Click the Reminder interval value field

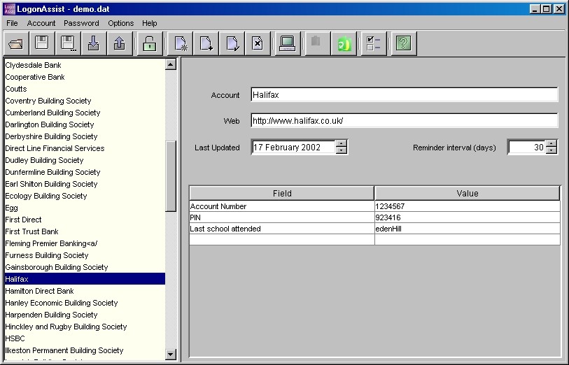[527, 148]
